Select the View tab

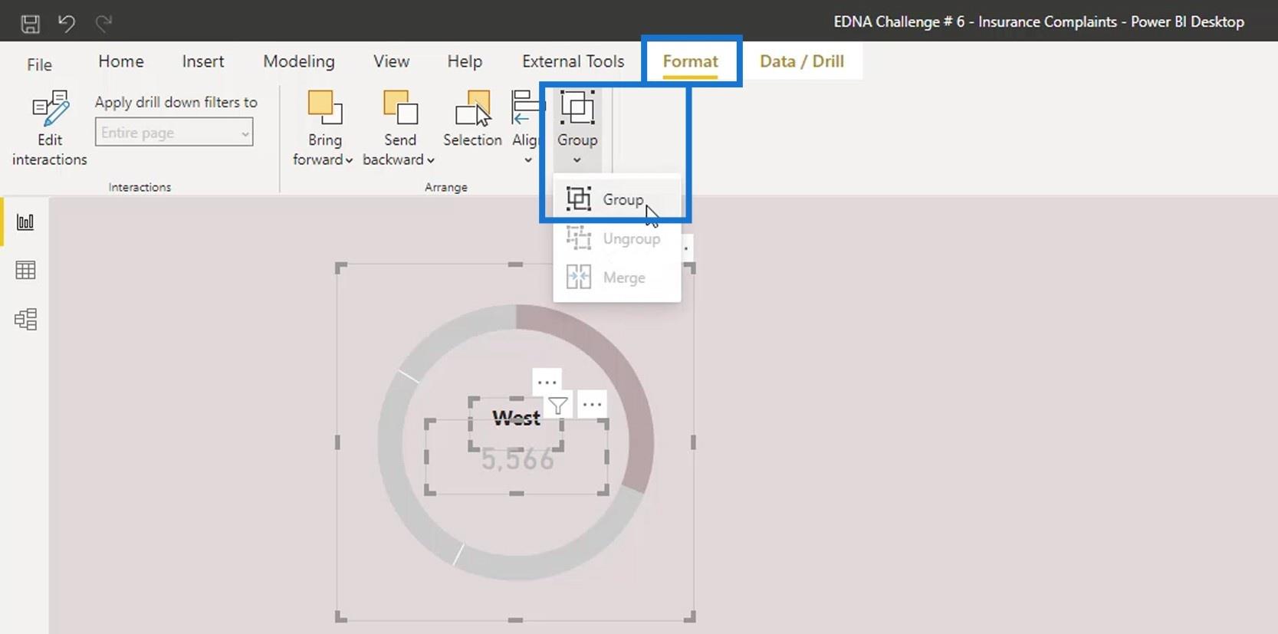point(391,61)
